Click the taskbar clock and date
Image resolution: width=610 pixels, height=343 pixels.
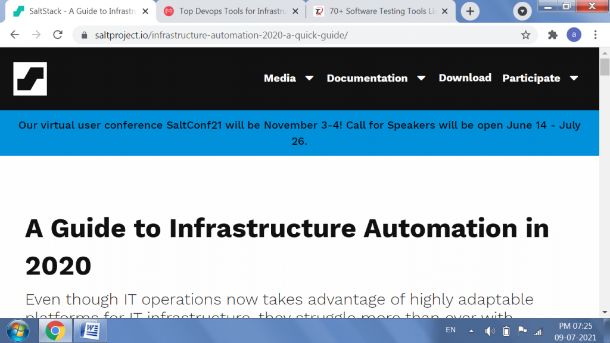[575, 331]
